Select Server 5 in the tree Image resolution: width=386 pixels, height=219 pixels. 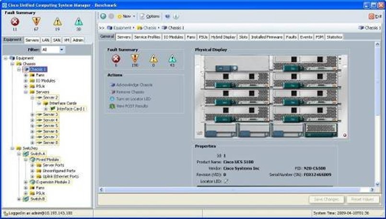tap(47, 126)
